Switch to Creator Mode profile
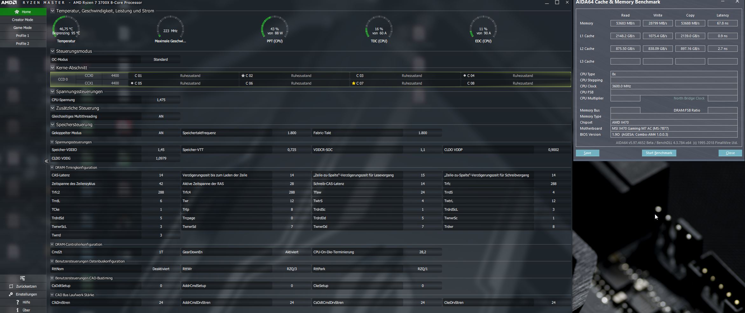This screenshot has height=313, width=745. pyautogui.click(x=23, y=20)
